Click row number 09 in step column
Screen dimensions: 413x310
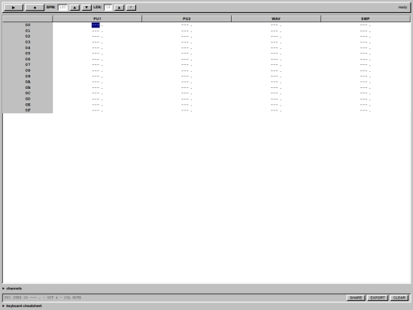pyautogui.click(x=28, y=77)
